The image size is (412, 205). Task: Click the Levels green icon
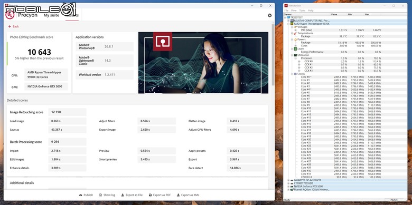point(295,49)
